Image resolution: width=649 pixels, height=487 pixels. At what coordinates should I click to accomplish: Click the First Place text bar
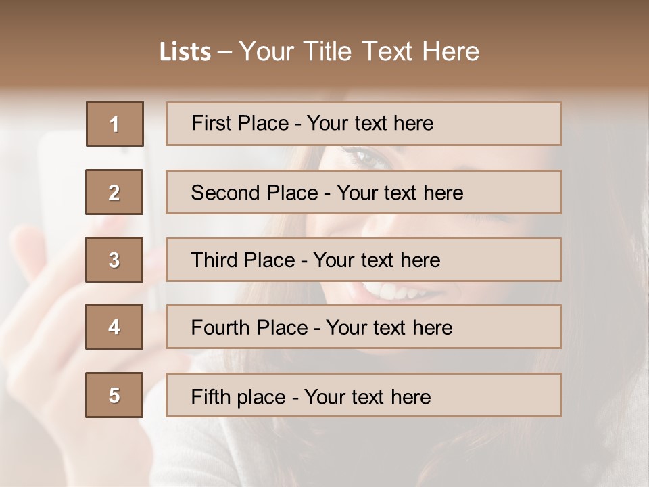(364, 124)
